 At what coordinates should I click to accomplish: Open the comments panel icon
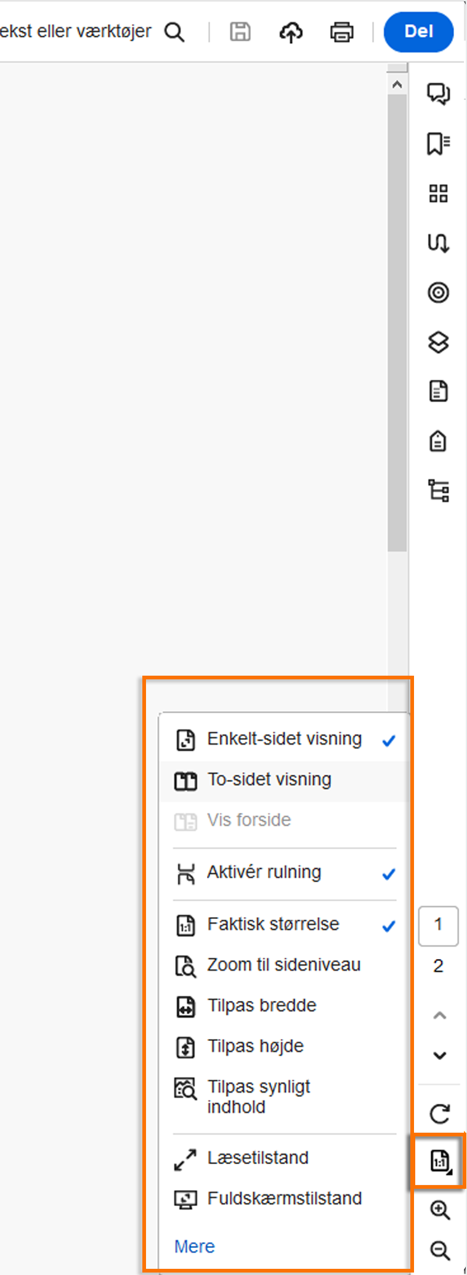pos(438,94)
